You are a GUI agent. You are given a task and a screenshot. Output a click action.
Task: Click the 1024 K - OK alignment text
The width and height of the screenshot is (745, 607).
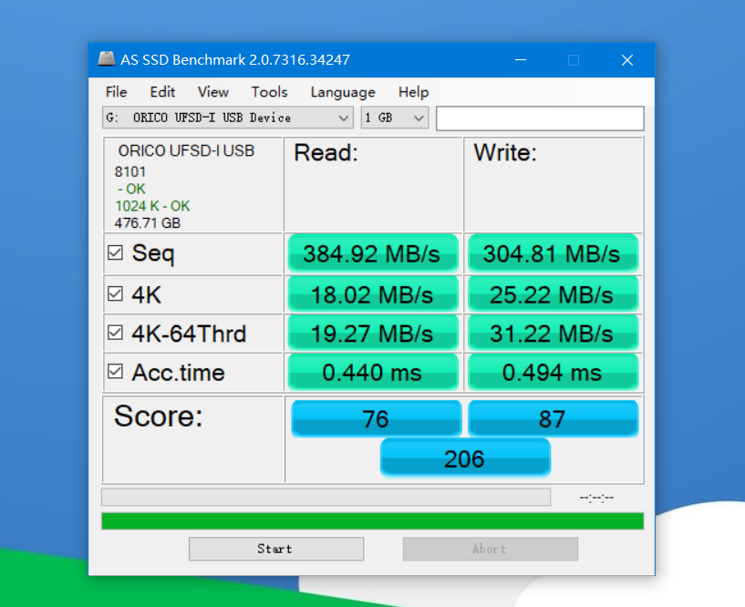point(152,206)
